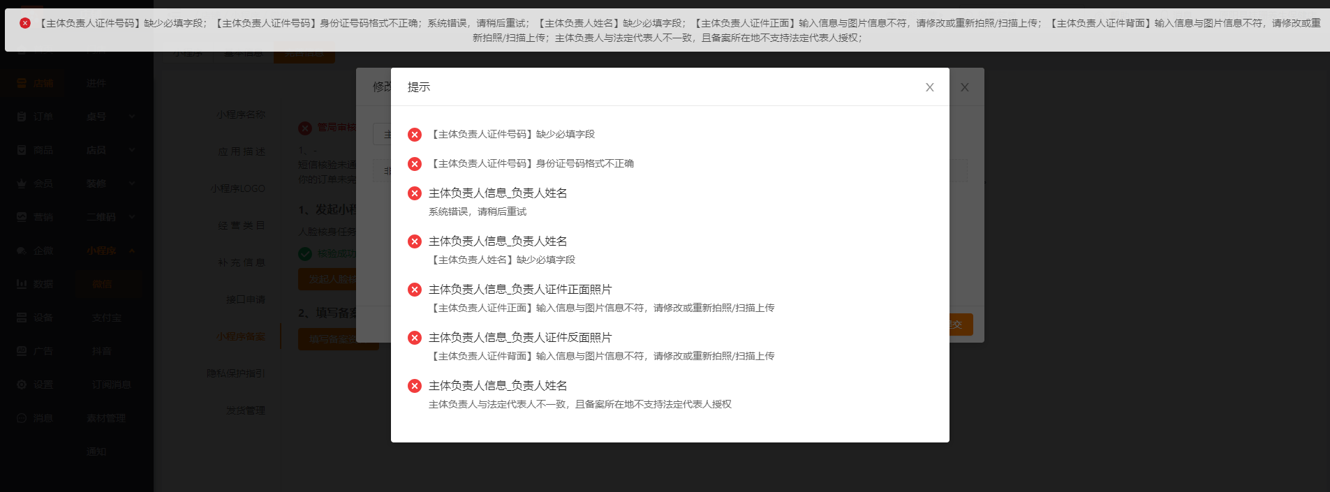1330x492 pixels.
Task: Collapse the 小程序 submenu chevron
Action: click(132, 251)
